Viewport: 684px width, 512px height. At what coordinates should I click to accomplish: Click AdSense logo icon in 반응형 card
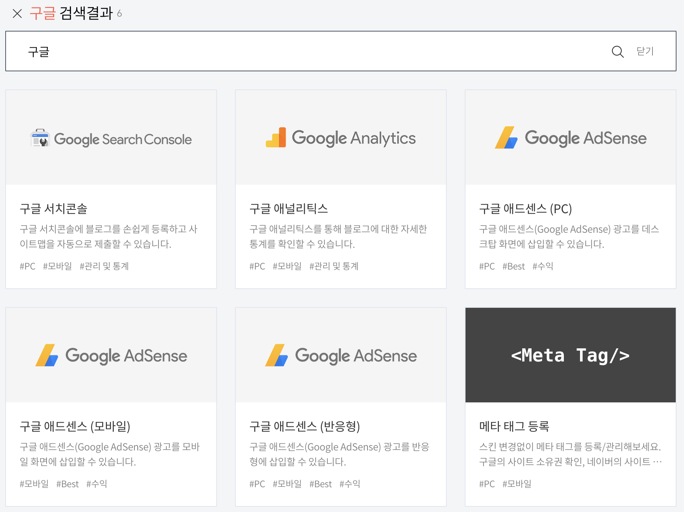(x=277, y=355)
